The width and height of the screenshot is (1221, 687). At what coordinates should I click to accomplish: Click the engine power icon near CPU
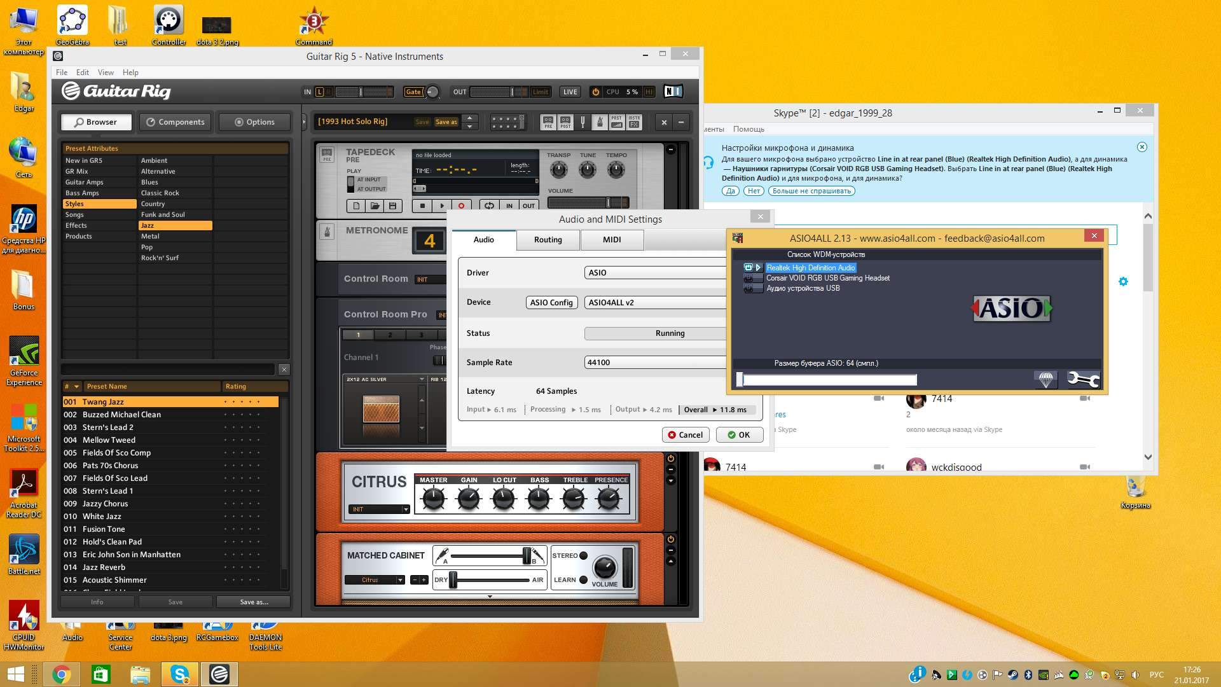[595, 92]
